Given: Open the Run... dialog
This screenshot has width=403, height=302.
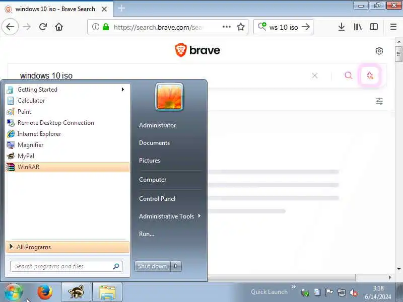Looking at the screenshot, I should (147, 234).
